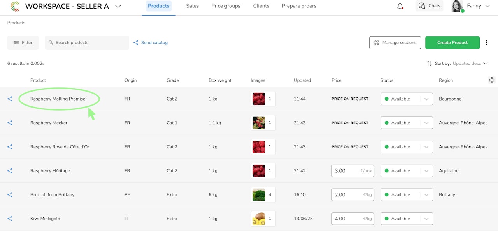Open Fanny's profile avatar menu
The width and height of the screenshot is (498, 250).
coord(457,6)
